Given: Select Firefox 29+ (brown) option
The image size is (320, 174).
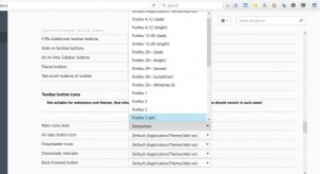Looking at the screenshot, I should [x=168, y=69].
